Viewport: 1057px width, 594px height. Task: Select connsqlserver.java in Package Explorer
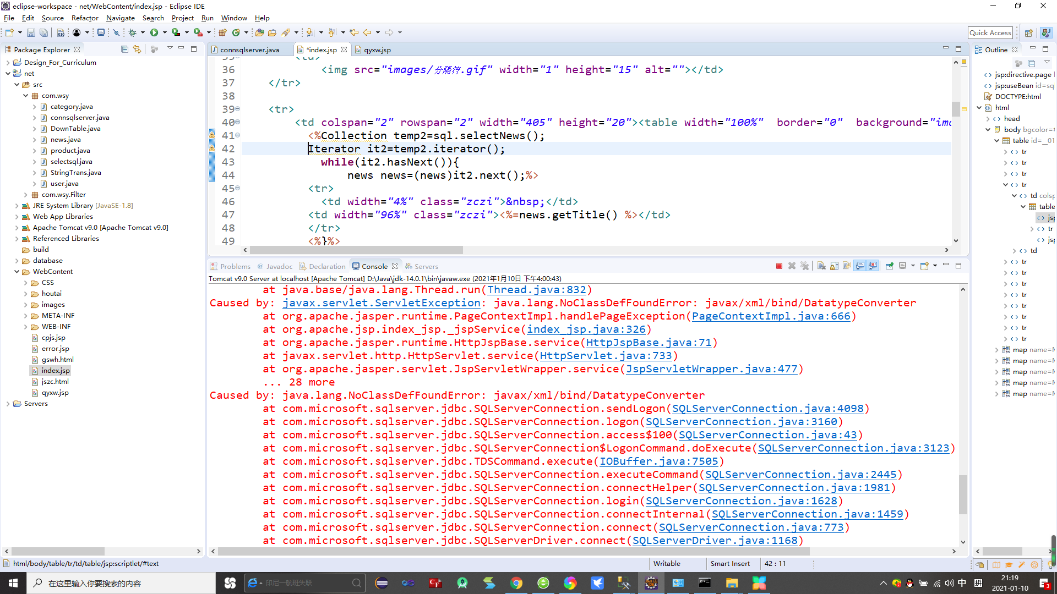tap(80, 118)
